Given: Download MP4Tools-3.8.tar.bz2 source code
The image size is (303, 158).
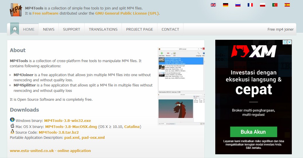Looking at the screenshot, I should point(59,132).
